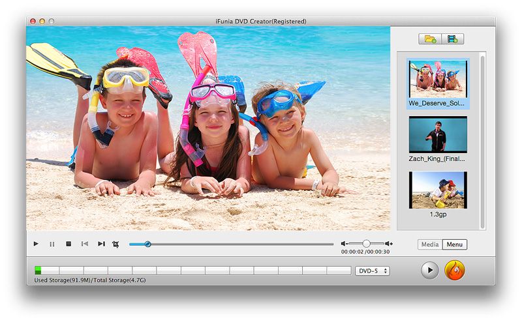
Task: Click the add video file icon
Action: pyautogui.click(x=452, y=39)
